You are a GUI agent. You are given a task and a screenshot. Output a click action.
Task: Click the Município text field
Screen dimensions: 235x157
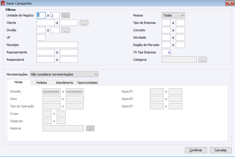57,45
